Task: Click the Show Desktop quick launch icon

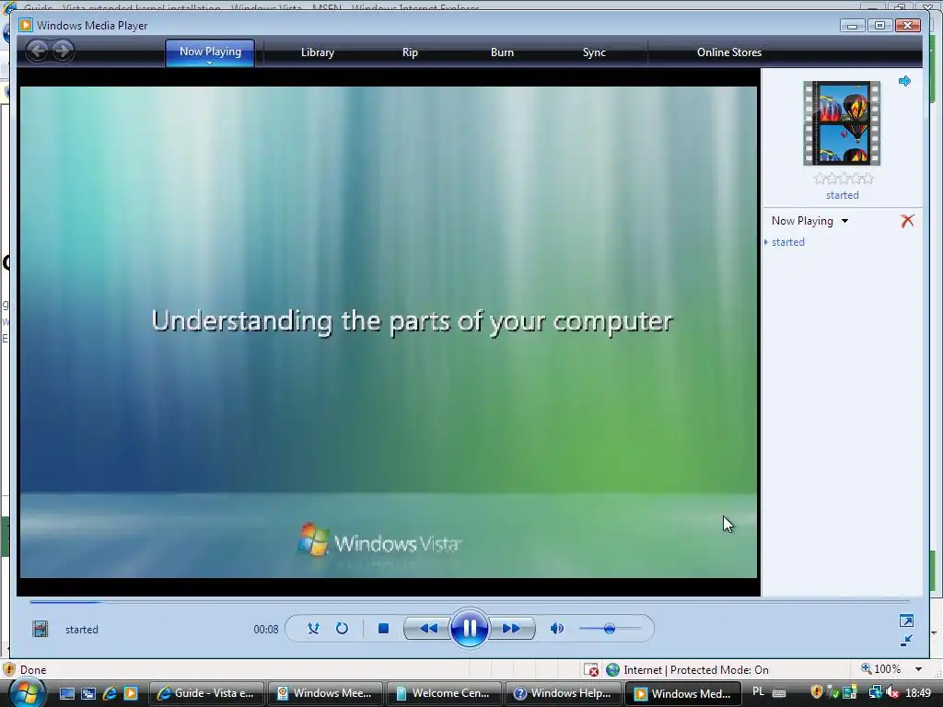Action: (x=66, y=693)
